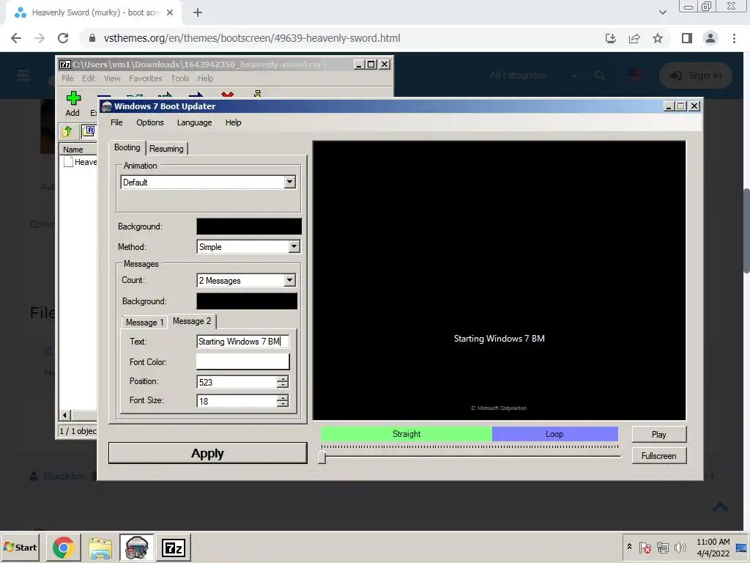The width and height of the screenshot is (750, 563).
Task: Click the volume icon in system tray
Action: [680, 547]
